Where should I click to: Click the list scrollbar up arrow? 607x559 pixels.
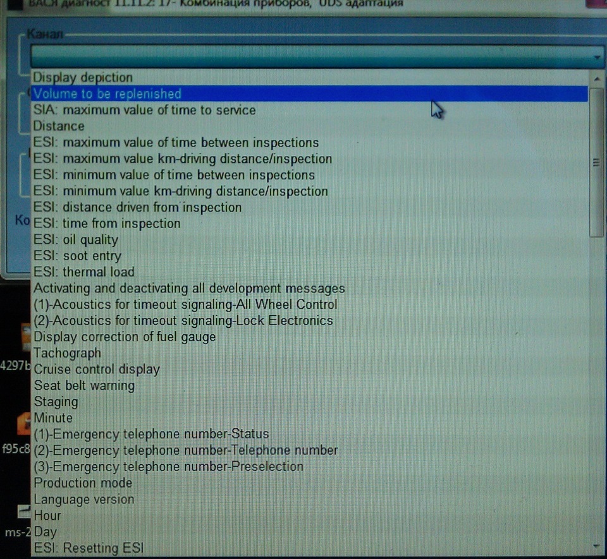[x=596, y=79]
